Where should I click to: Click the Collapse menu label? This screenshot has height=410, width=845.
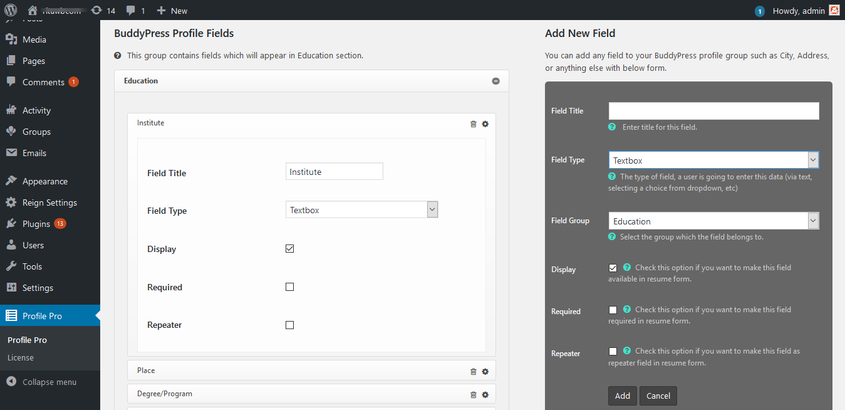[x=49, y=382]
